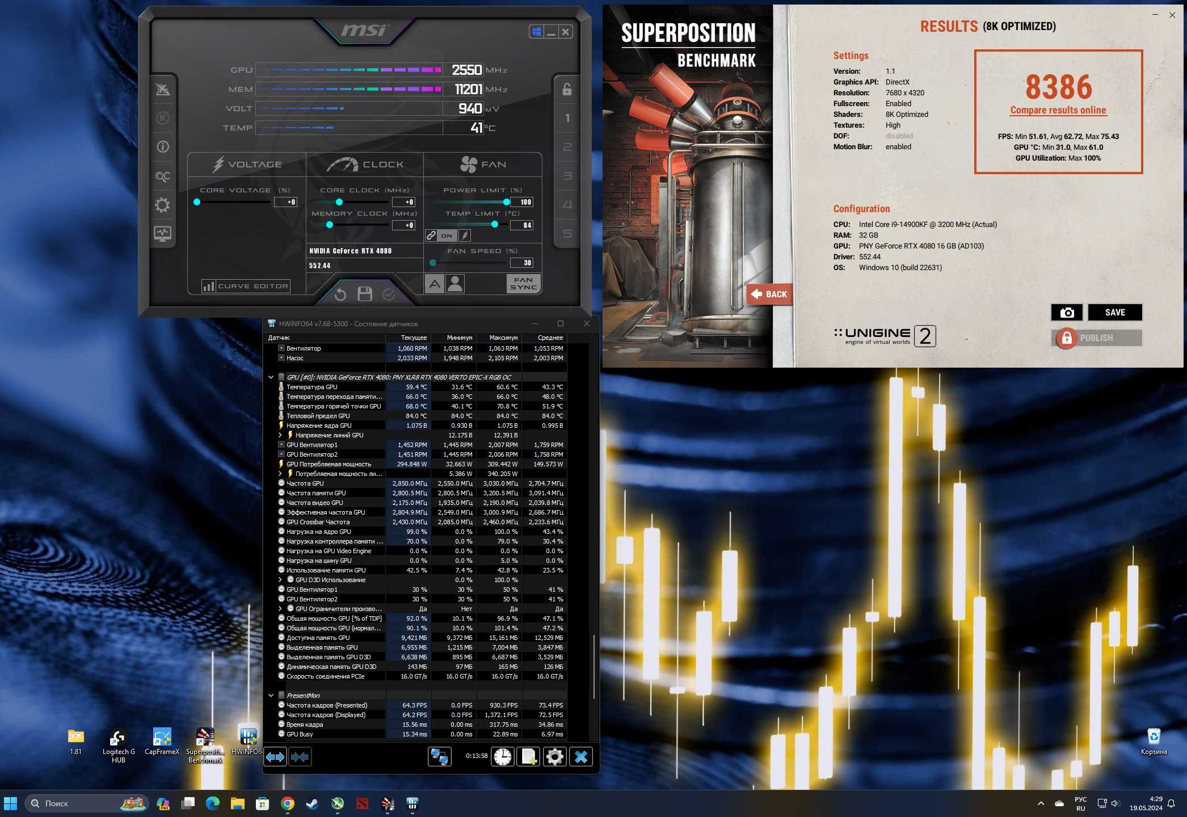Show Afterburner info panel icon
The image size is (1187, 817).
163,147
